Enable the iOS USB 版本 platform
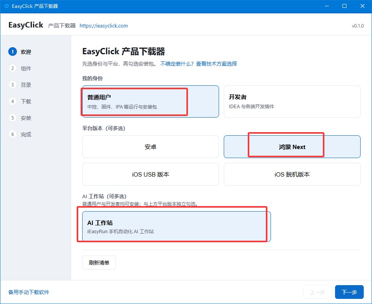Screen dimensions: 372x304 151,174
